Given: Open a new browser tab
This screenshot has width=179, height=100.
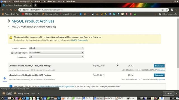Looking at the screenshot, I should 35,5.
